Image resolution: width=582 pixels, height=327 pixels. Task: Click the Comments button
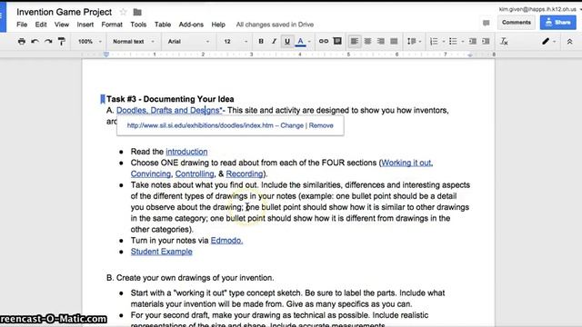point(517,22)
